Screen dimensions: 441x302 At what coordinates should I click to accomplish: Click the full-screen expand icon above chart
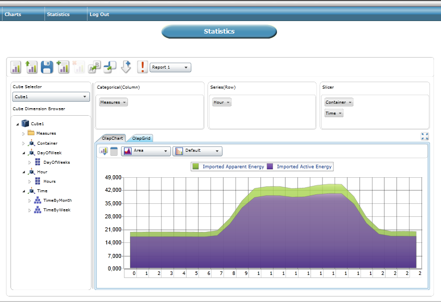tap(425, 137)
